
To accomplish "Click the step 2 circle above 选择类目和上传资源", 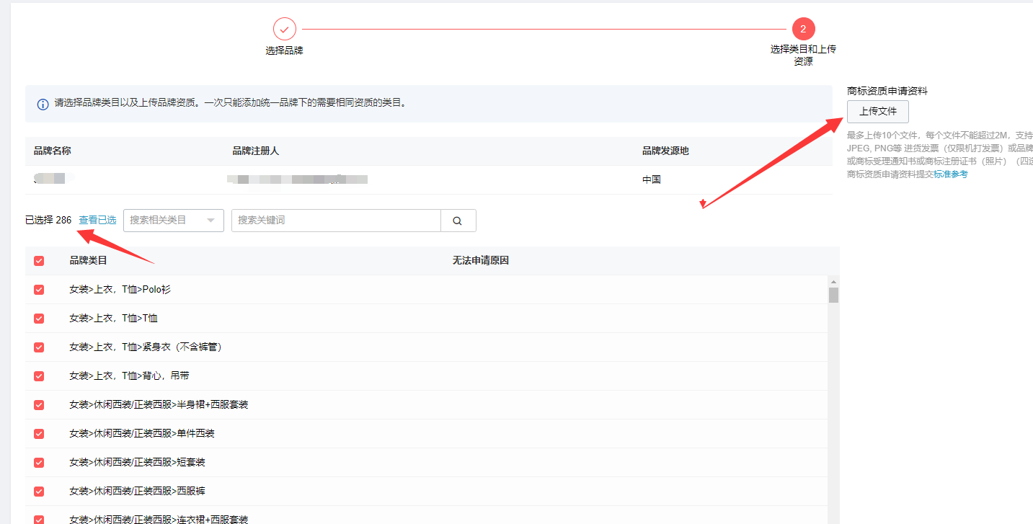I will pyautogui.click(x=803, y=28).
